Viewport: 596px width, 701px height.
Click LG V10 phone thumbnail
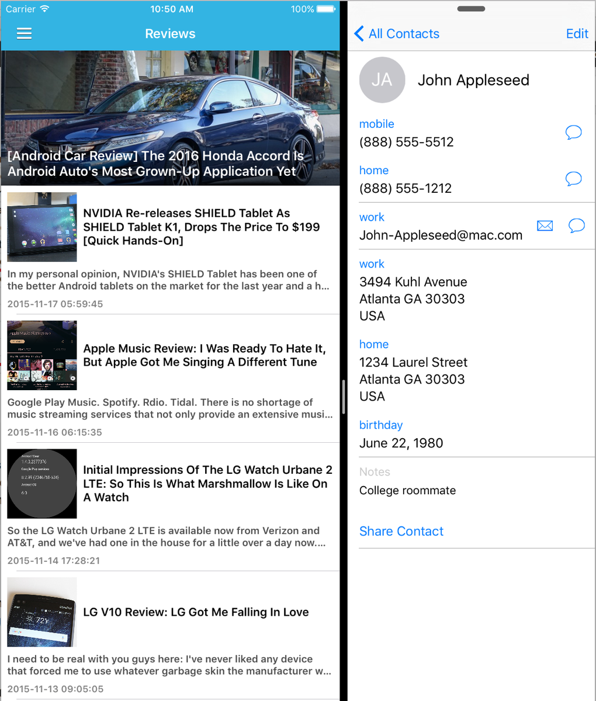(x=42, y=612)
